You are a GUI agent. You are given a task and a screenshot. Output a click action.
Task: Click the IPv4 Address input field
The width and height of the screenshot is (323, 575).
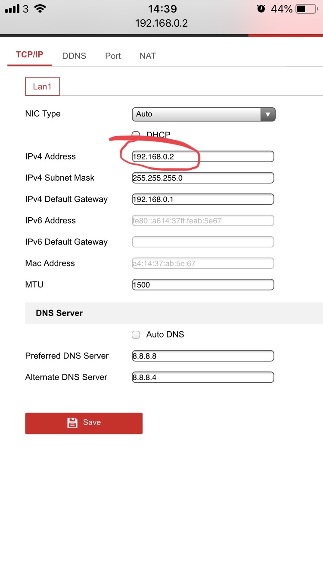203,156
